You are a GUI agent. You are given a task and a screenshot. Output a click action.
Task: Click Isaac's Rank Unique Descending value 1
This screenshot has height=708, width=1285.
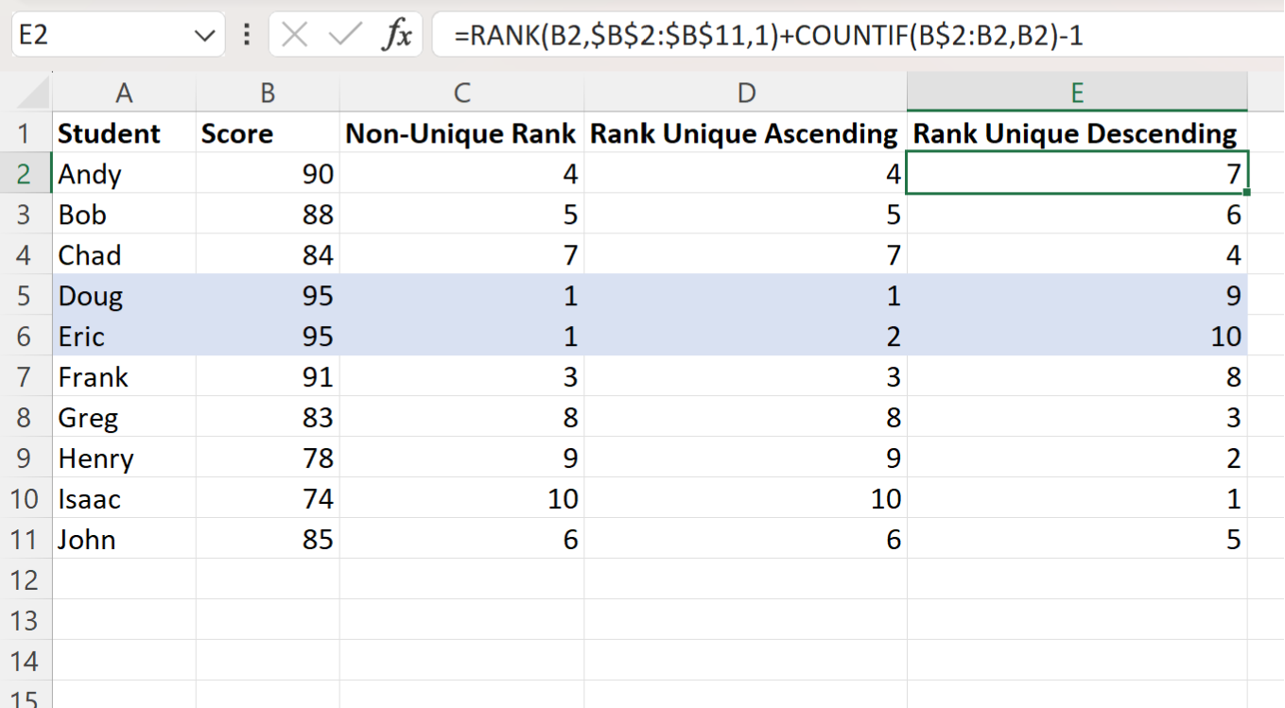[x=1077, y=499]
